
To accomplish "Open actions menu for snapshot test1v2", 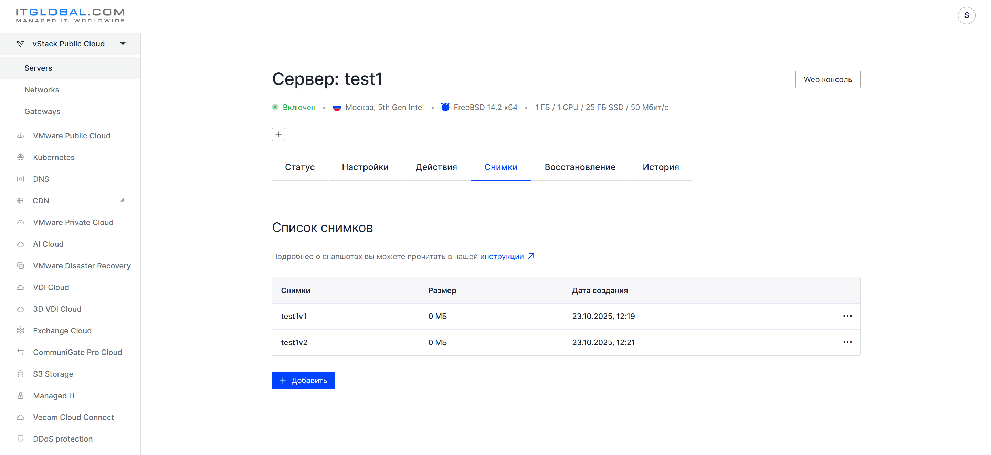I will click(x=847, y=342).
